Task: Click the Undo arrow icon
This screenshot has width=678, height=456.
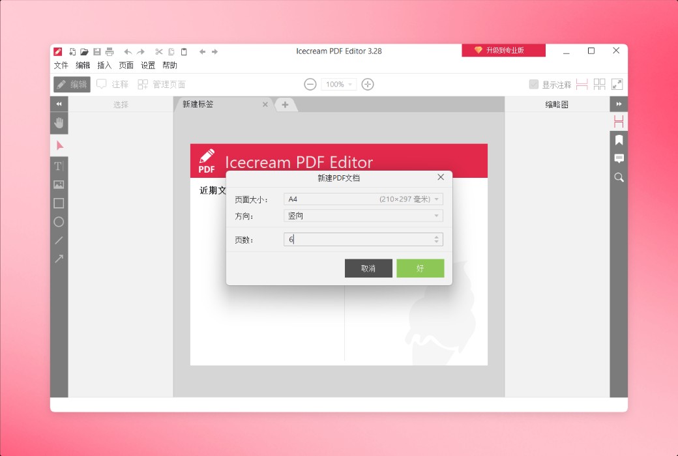Action: click(x=128, y=51)
